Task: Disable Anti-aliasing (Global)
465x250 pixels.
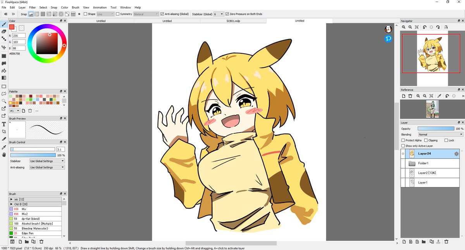Action: point(162,14)
